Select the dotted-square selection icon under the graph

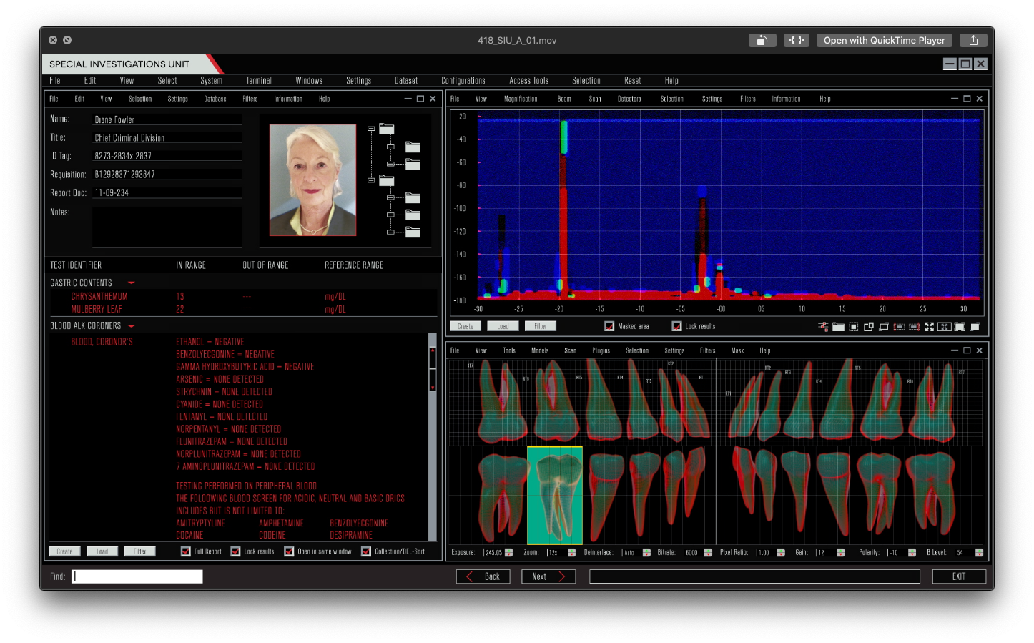coord(854,327)
